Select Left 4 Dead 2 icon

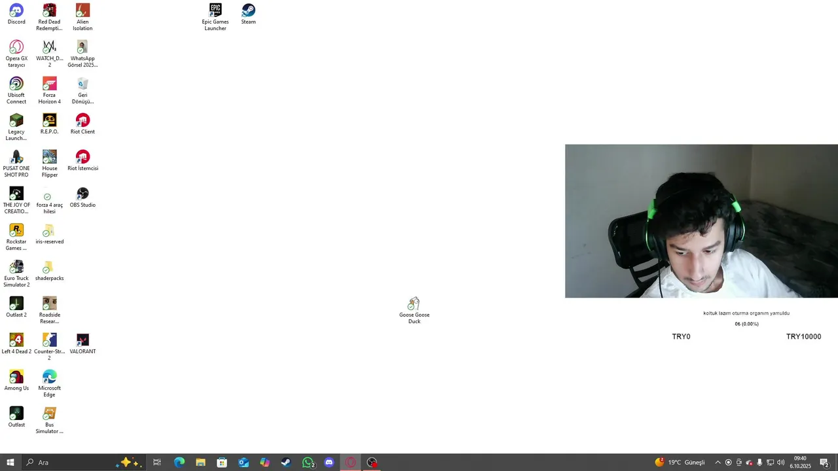click(x=16, y=343)
